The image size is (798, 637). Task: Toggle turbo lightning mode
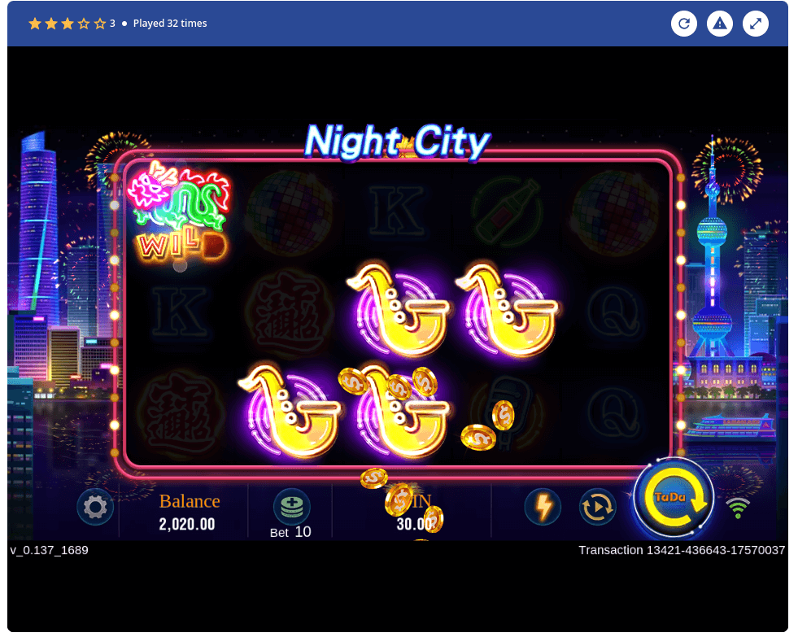click(543, 507)
